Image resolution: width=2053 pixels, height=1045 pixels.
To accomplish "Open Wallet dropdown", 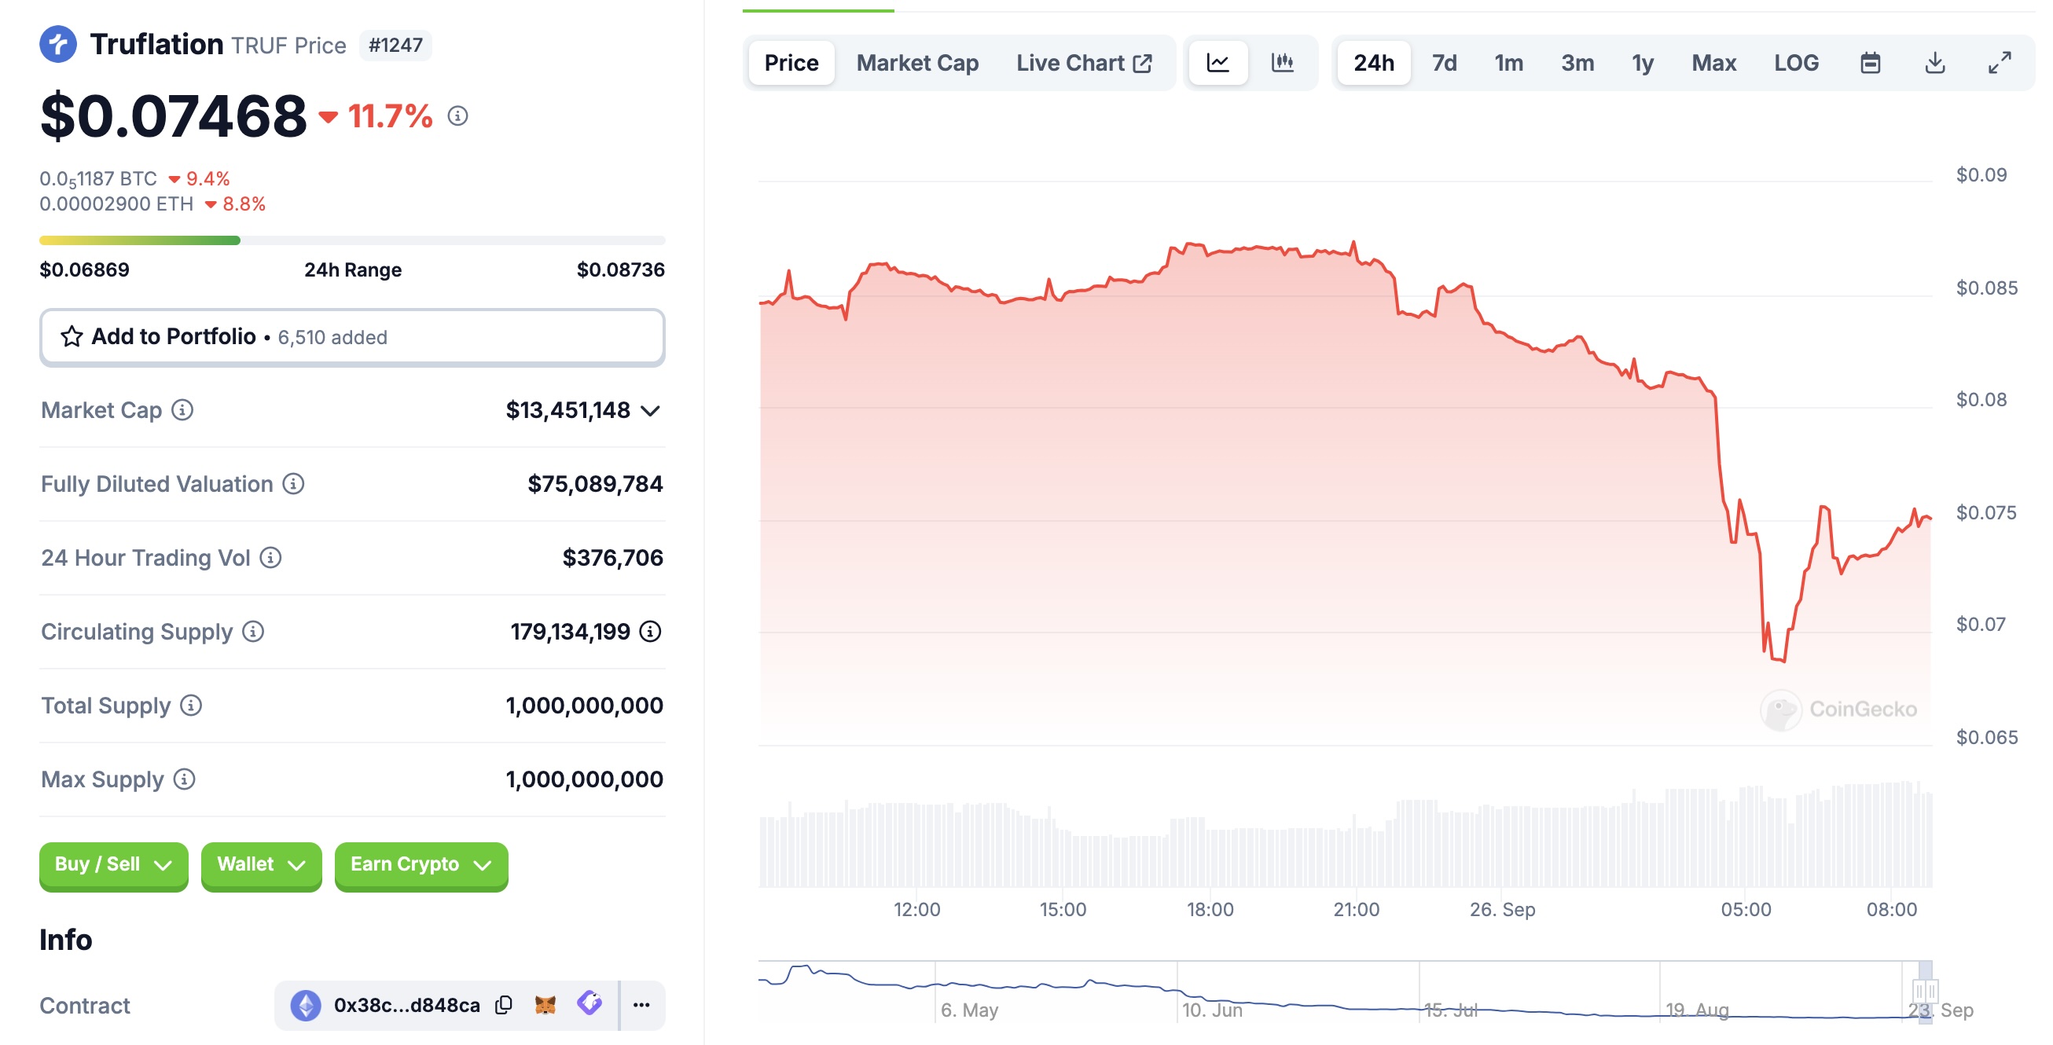I will tap(262, 866).
